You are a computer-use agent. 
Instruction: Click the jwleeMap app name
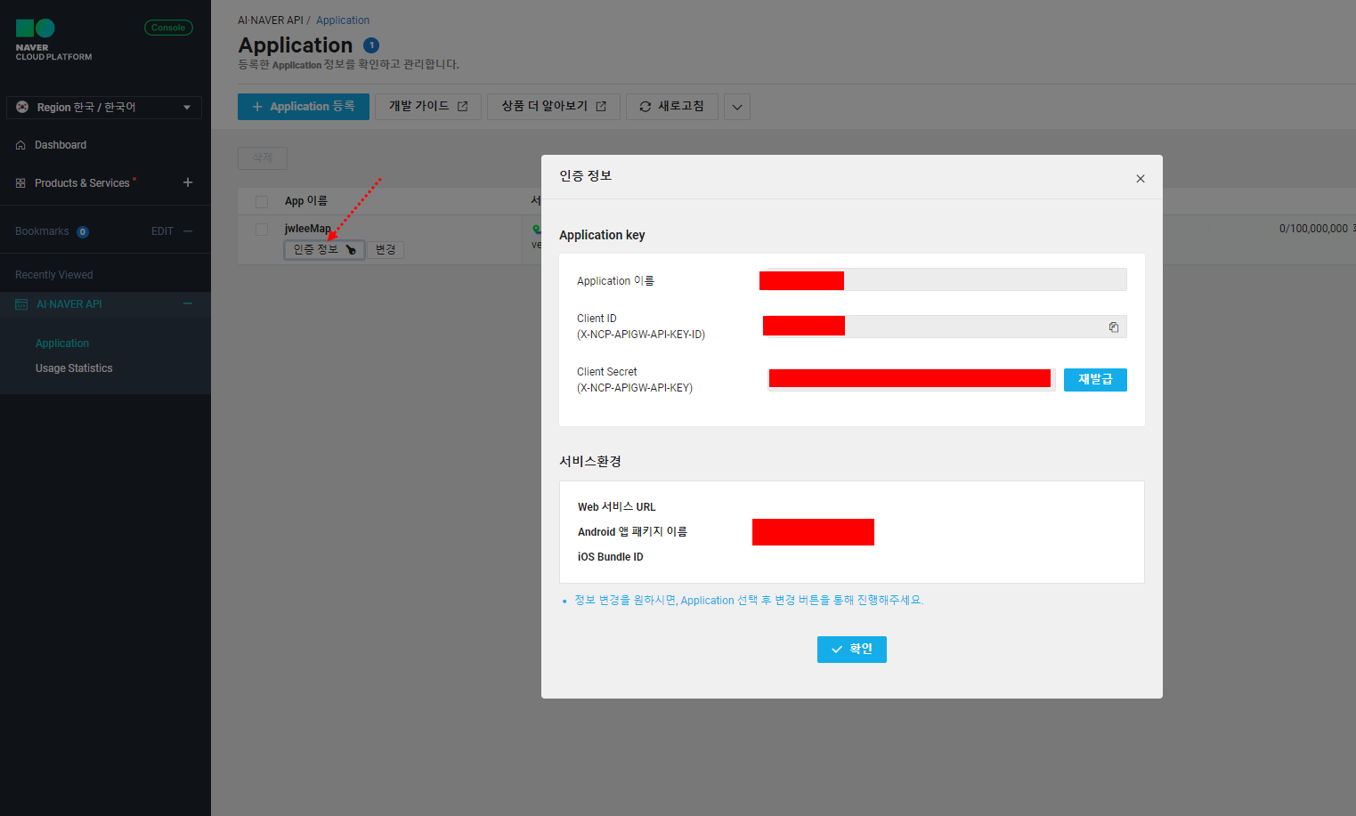click(x=308, y=229)
